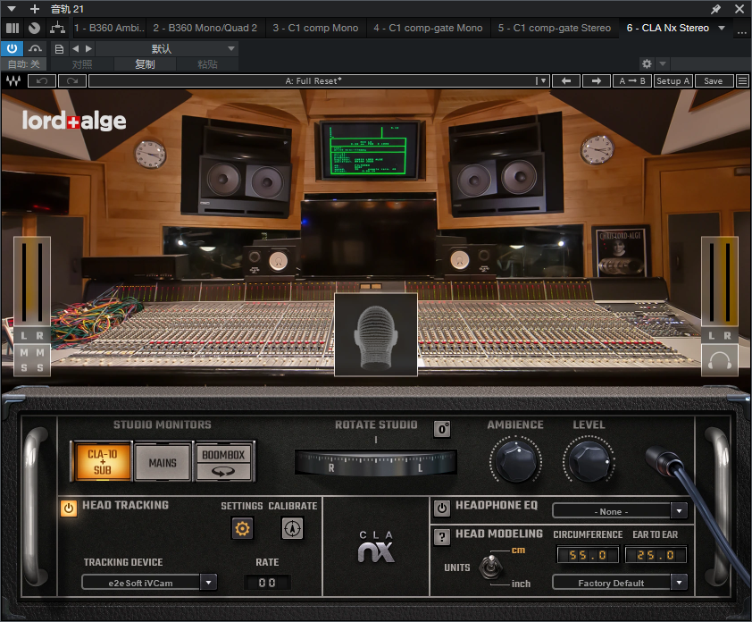Image resolution: width=752 pixels, height=622 pixels.
Task: Click the Save button in the Waves toolbar
Action: click(x=713, y=80)
